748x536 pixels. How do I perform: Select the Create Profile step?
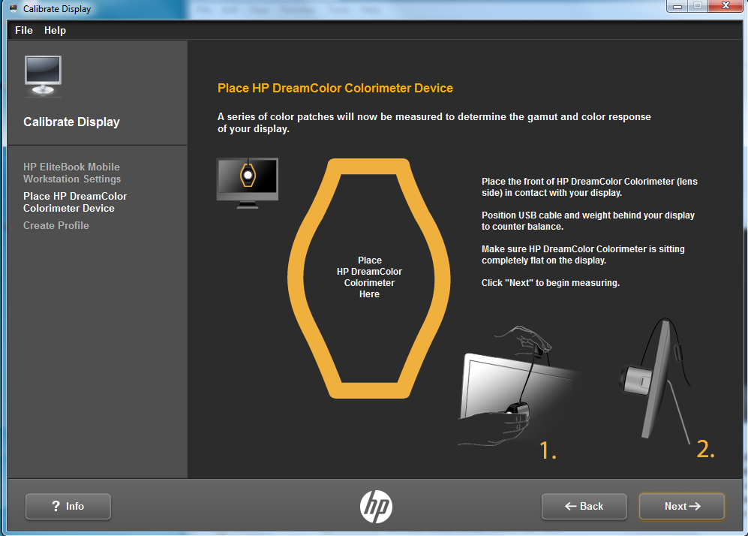(56, 225)
